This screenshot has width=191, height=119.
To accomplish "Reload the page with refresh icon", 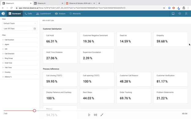I will (x=11, y=8).
